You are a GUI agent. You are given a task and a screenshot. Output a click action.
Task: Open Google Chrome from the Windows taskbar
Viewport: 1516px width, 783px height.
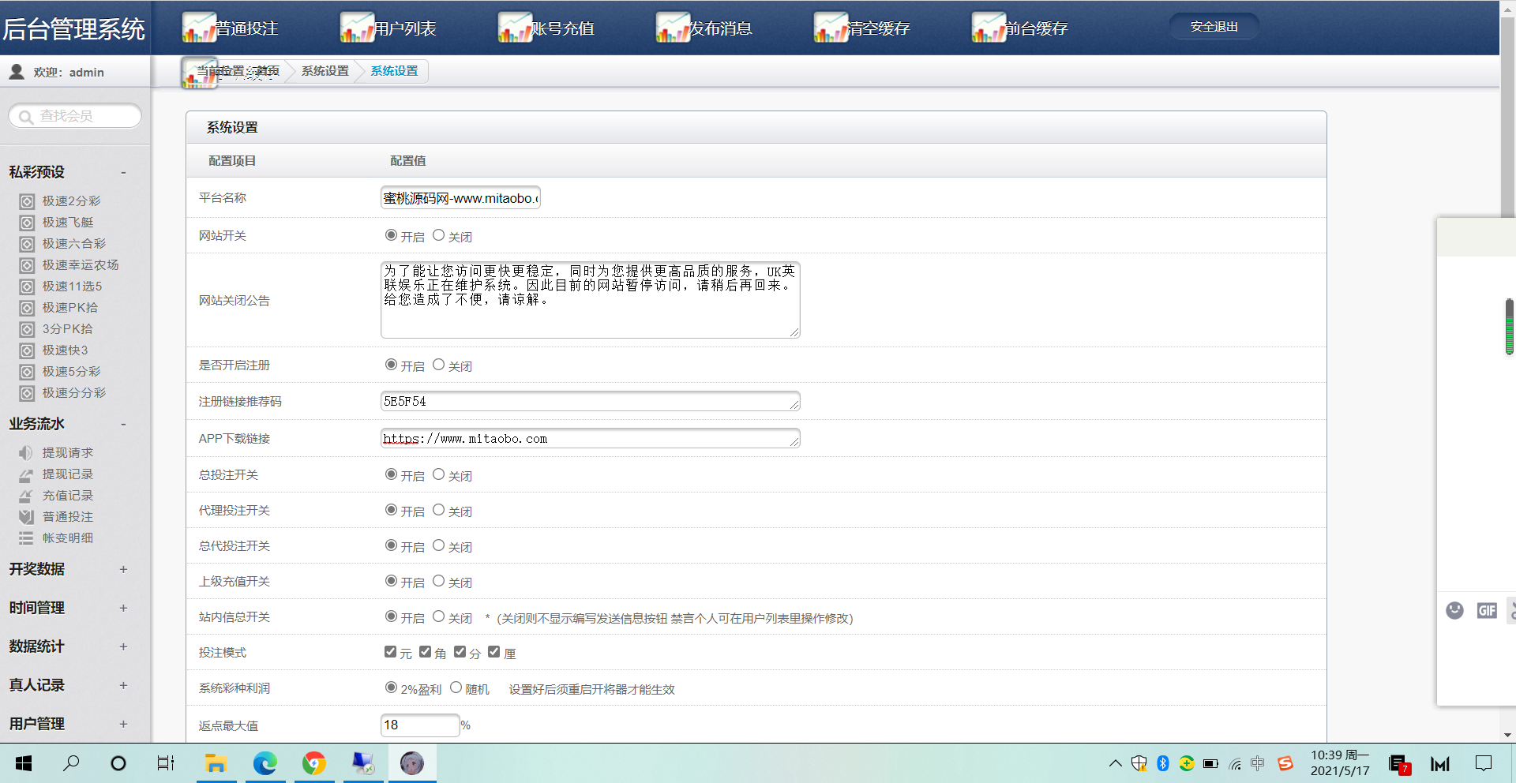click(x=314, y=762)
